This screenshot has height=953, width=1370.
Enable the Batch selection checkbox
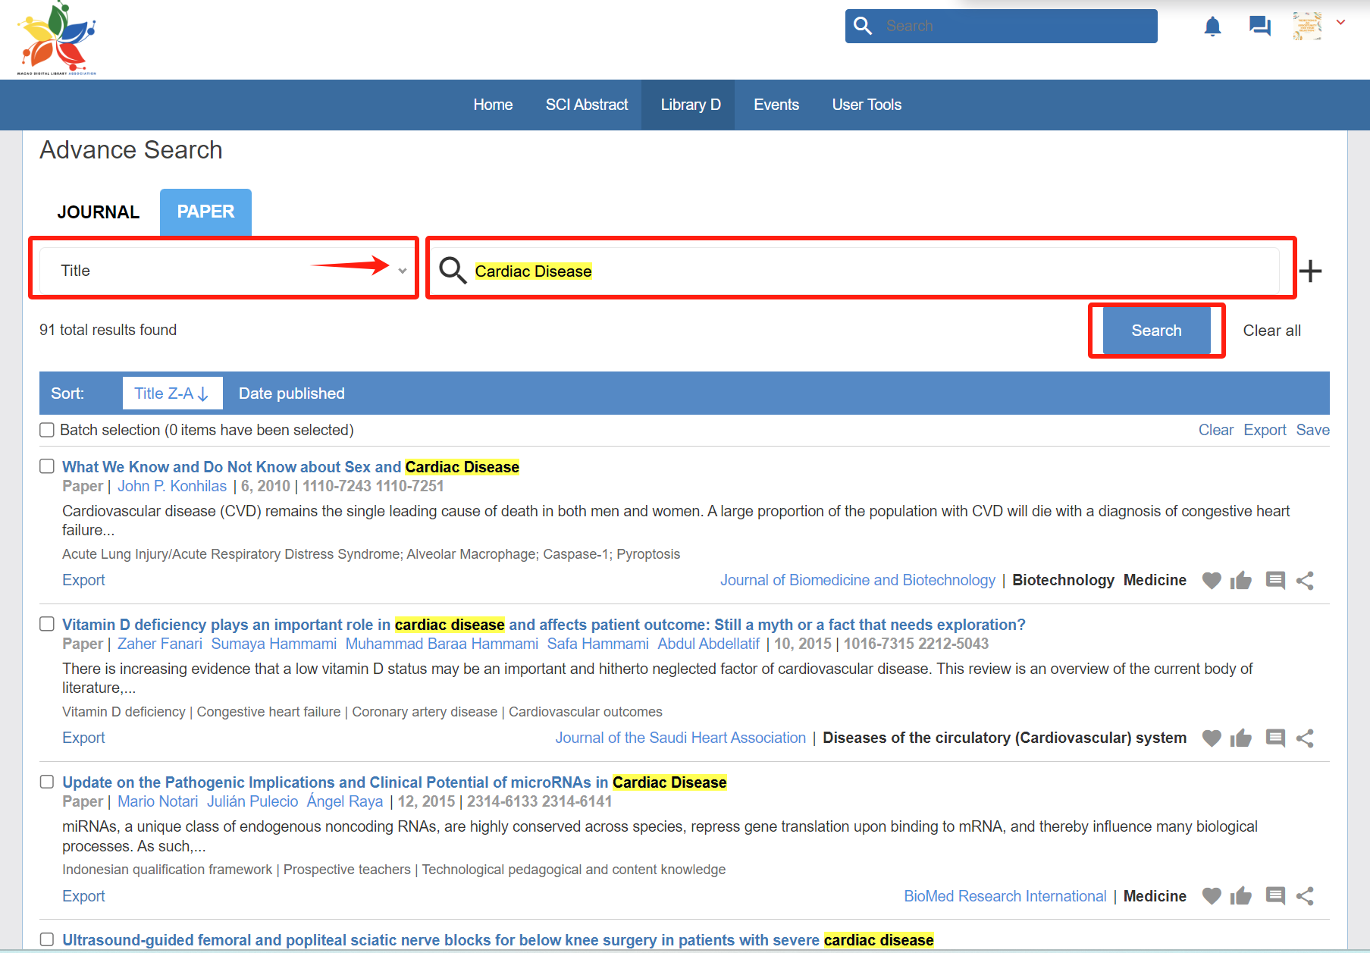(x=47, y=430)
